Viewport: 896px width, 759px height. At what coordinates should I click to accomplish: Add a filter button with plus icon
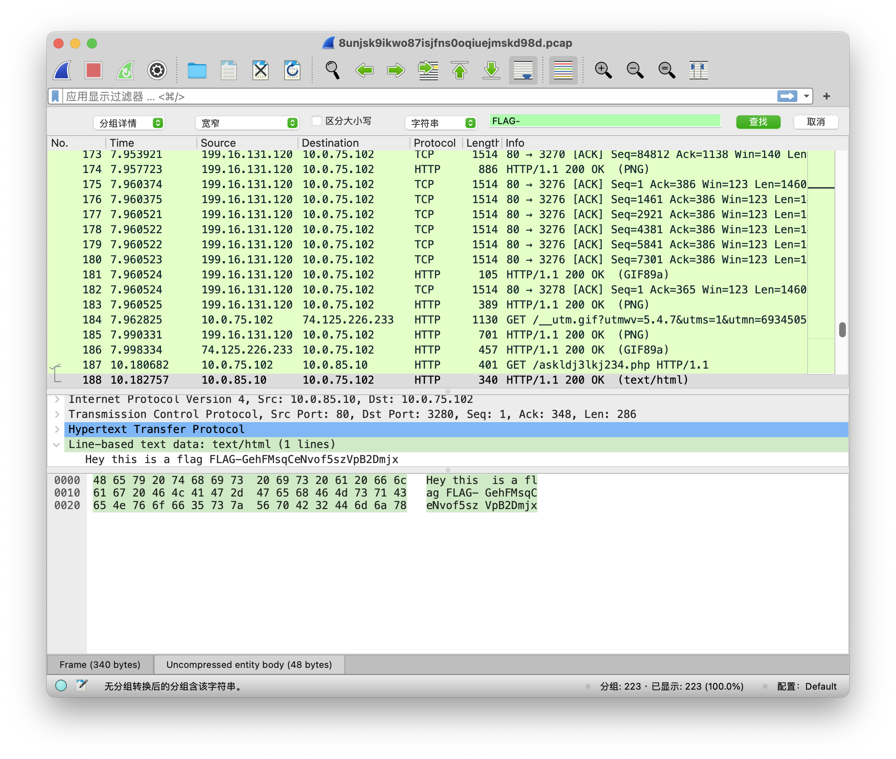coord(826,96)
